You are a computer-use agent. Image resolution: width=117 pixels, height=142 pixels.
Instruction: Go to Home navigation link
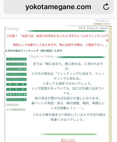tap(104, 28)
